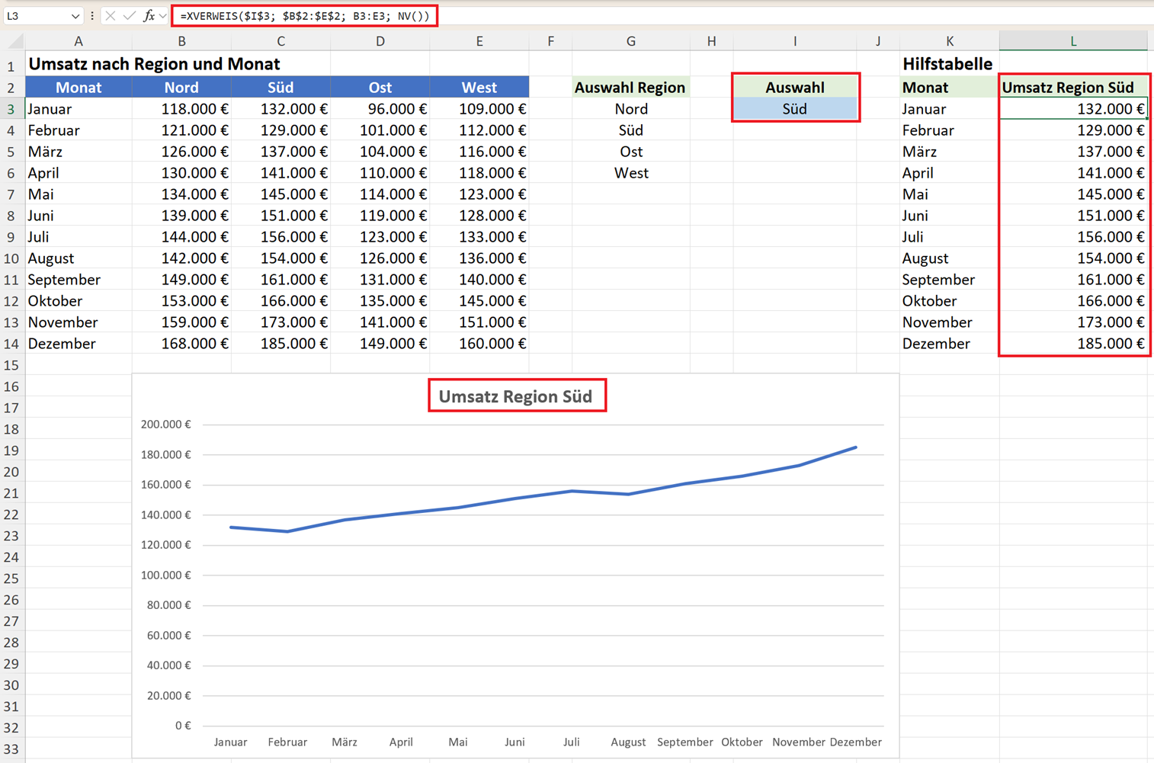Screen dimensions: 1154x763
Task: Confirm the formula with checkmark icon
Action: tap(130, 16)
